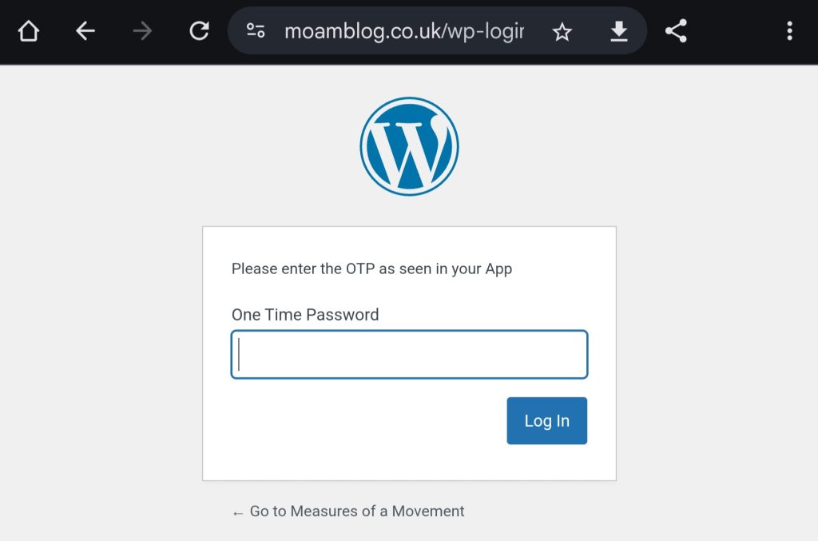This screenshot has width=818, height=541.
Task: Bookmark this page with the star icon
Action: pyautogui.click(x=562, y=31)
